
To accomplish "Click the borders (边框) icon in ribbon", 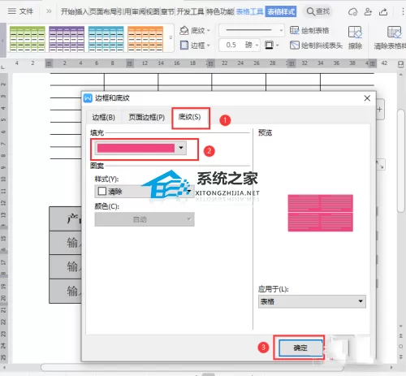I will [x=184, y=45].
